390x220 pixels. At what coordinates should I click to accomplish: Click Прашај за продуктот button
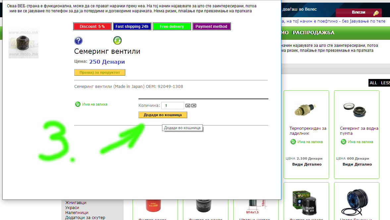click(99, 72)
